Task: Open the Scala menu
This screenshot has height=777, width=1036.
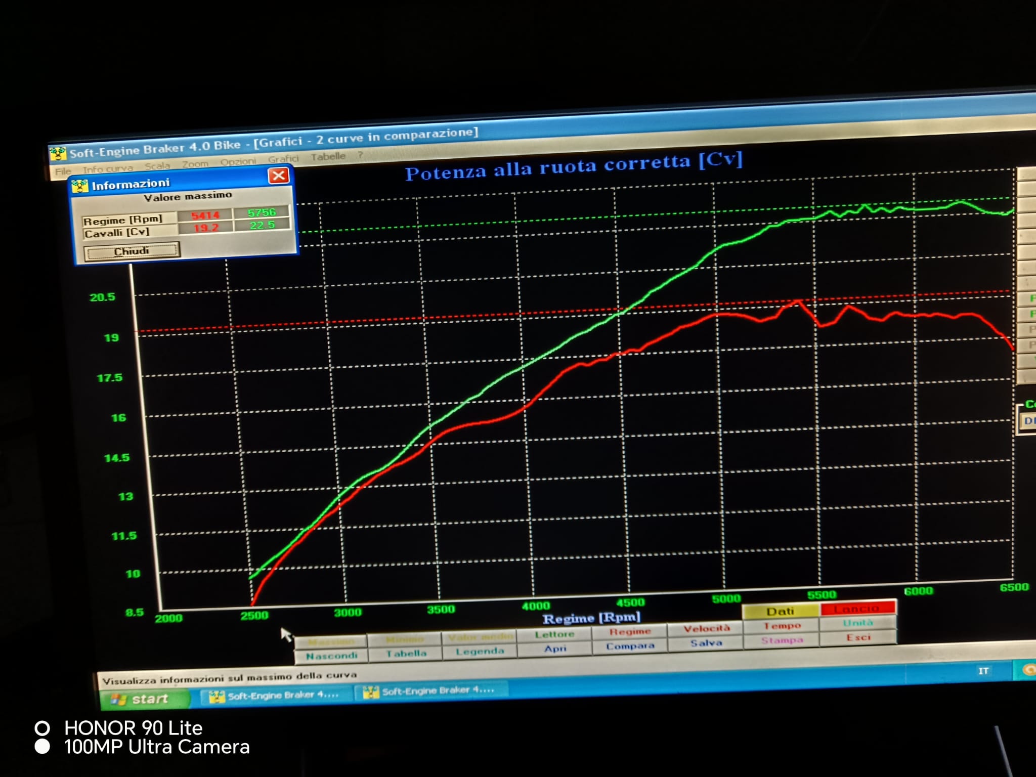Action: coord(157,166)
